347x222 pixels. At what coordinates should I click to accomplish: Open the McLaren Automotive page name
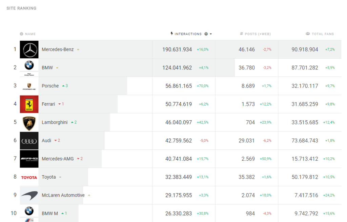click(x=63, y=195)
